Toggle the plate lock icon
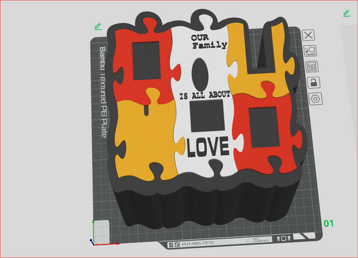This screenshot has width=358, height=258. tap(314, 83)
